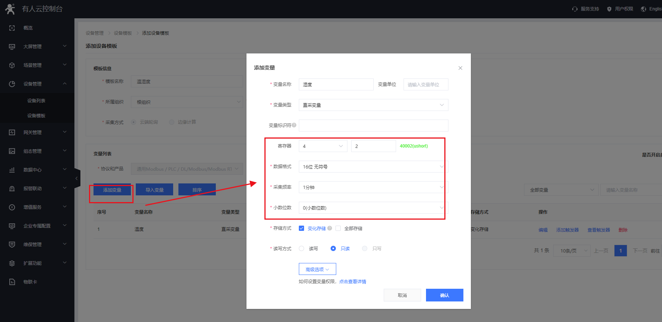
Task: Open 设备列表 in the sidebar menu
Action: tap(36, 101)
